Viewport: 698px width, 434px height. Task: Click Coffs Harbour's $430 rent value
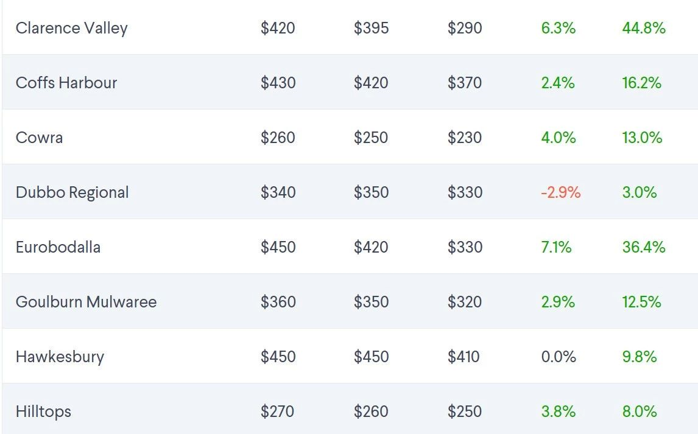coord(278,83)
